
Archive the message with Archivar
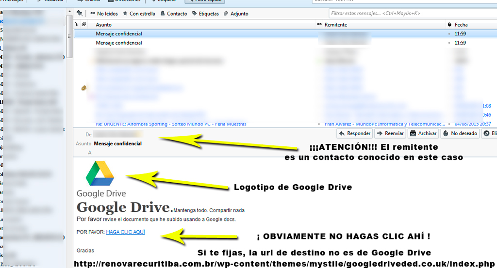click(423, 134)
